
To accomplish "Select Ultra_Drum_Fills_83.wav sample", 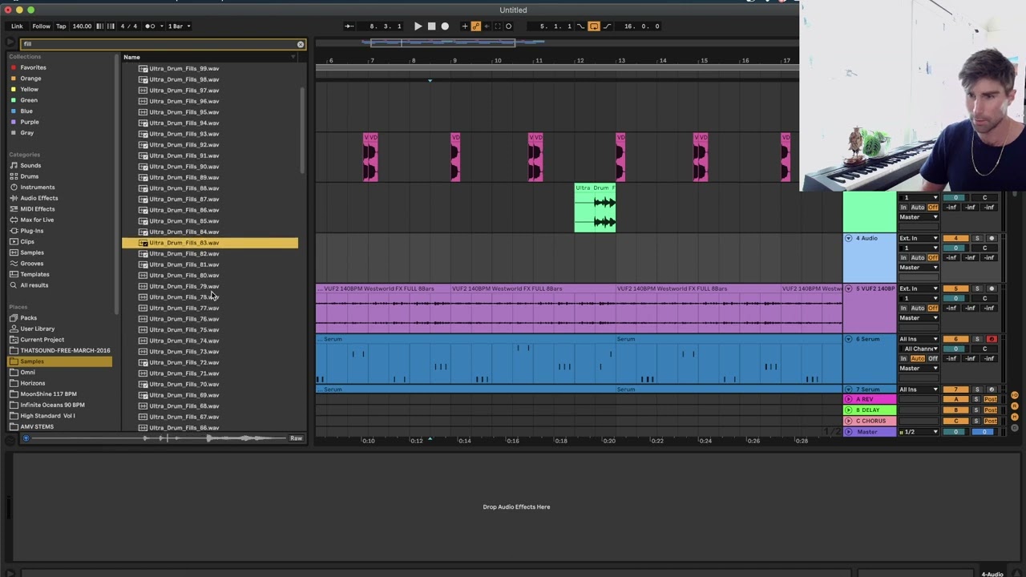I will tap(210, 243).
